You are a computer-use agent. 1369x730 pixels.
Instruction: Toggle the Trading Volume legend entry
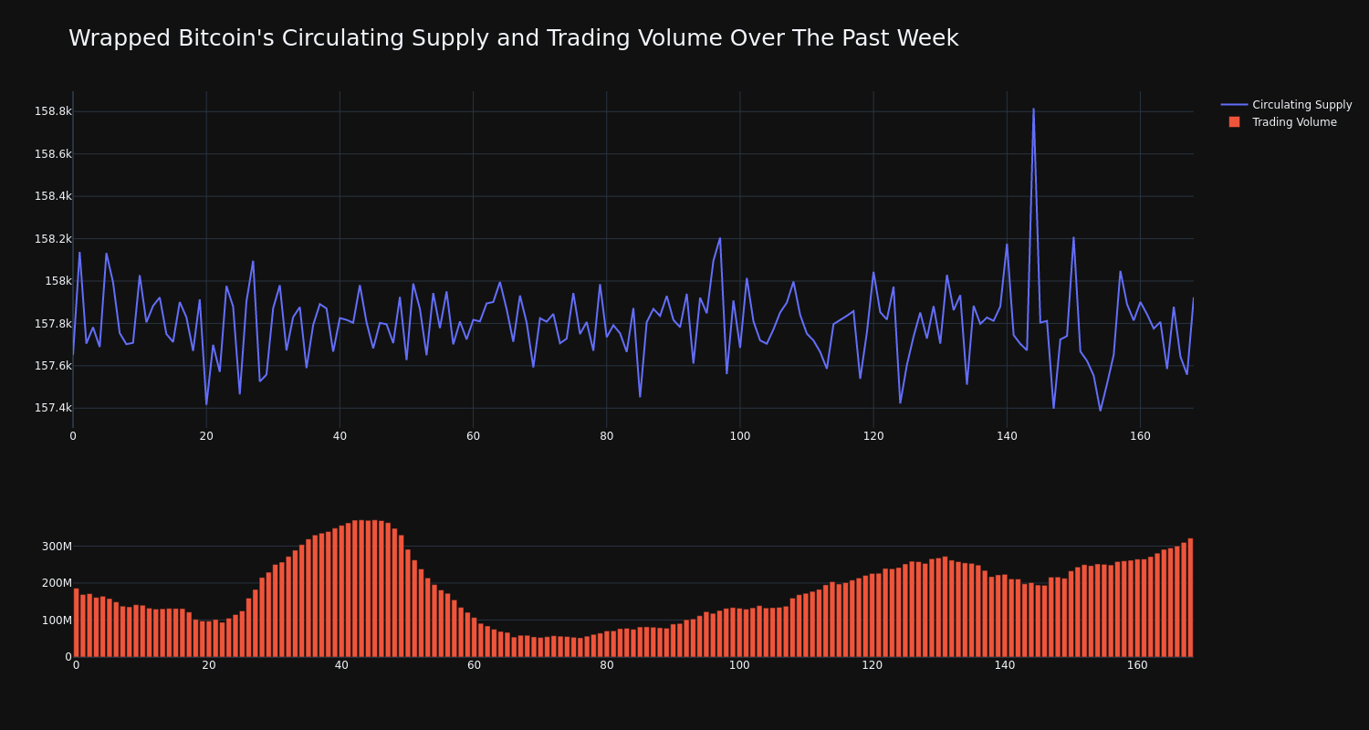coord(1282,122)
